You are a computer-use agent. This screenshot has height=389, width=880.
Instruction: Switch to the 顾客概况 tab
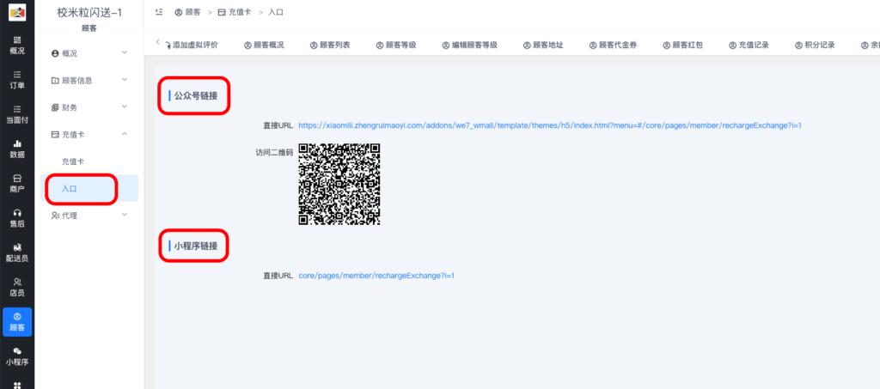click(264, 46)
